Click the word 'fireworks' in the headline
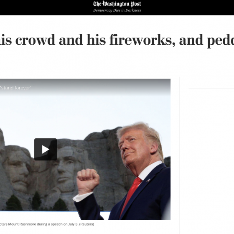The width and height of the screenshot is (234, 234). [142, 40]
